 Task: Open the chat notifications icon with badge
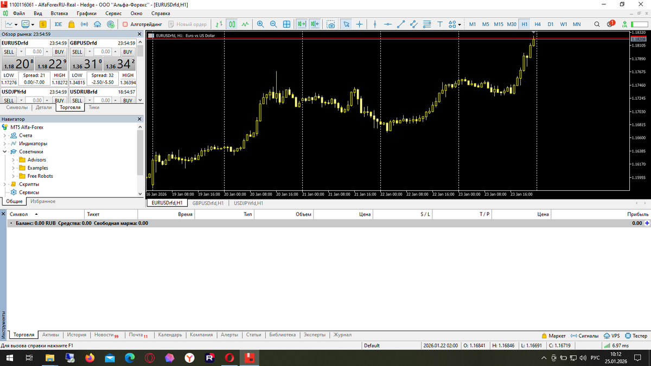tap(610, 24)
